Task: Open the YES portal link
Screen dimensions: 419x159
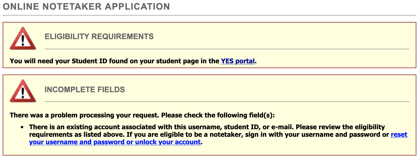Action: click(x=237, y=61)
